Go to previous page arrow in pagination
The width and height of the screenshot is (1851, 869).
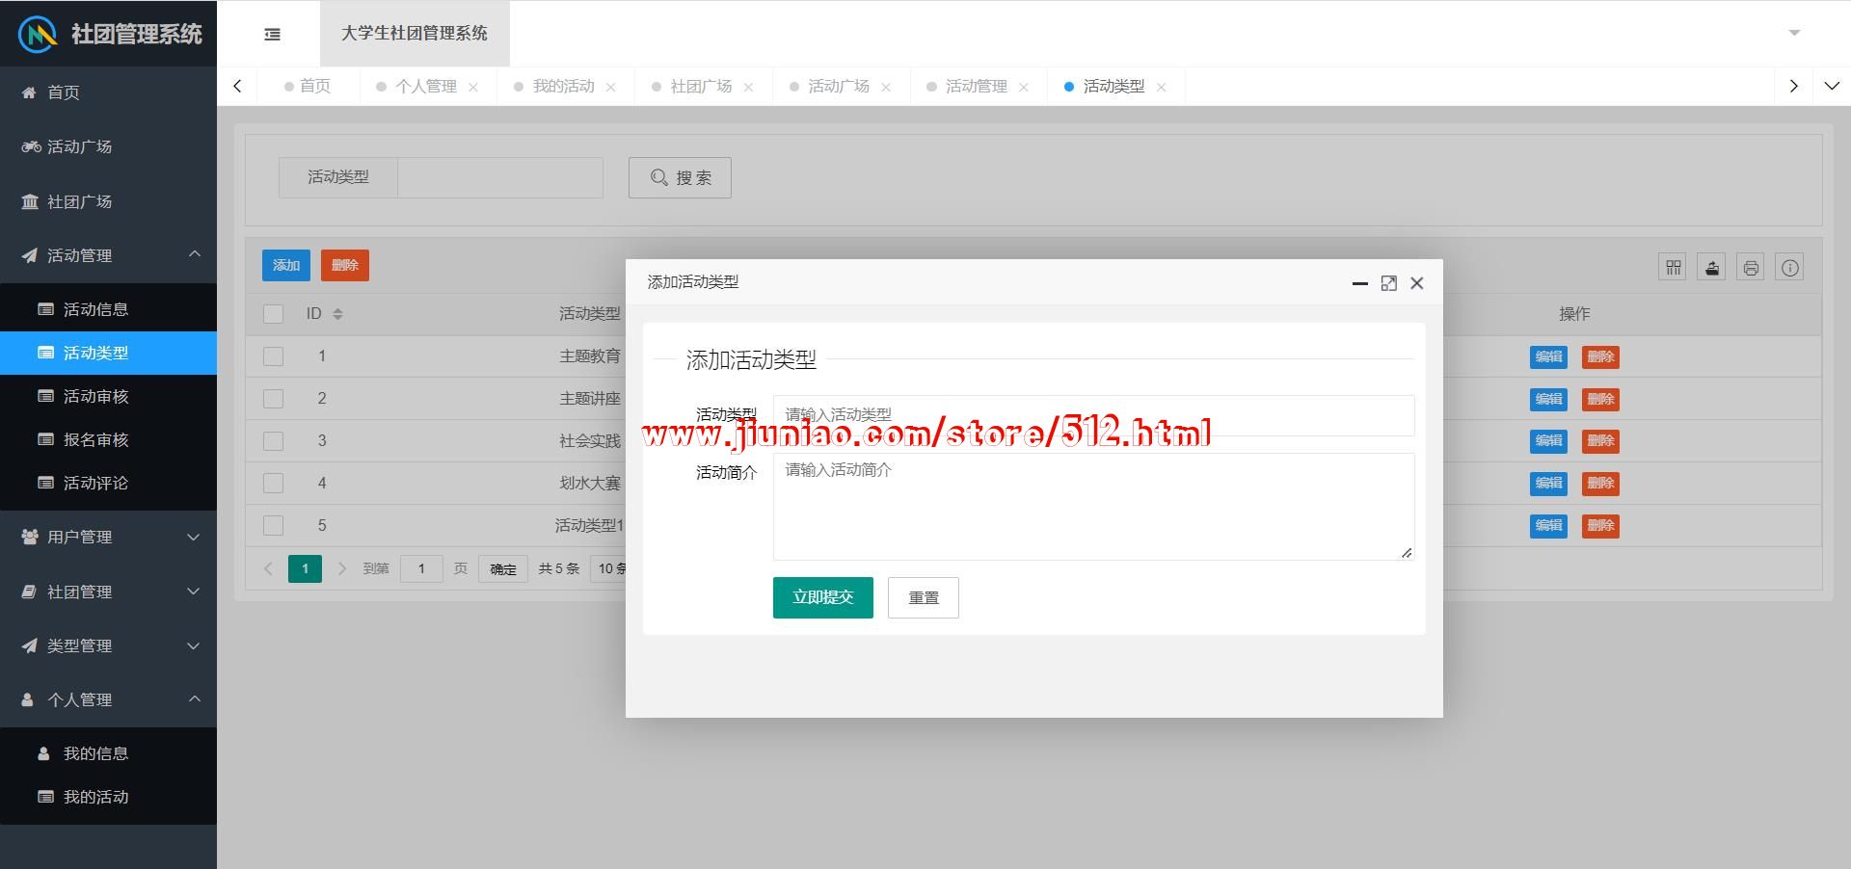[268, 569]
